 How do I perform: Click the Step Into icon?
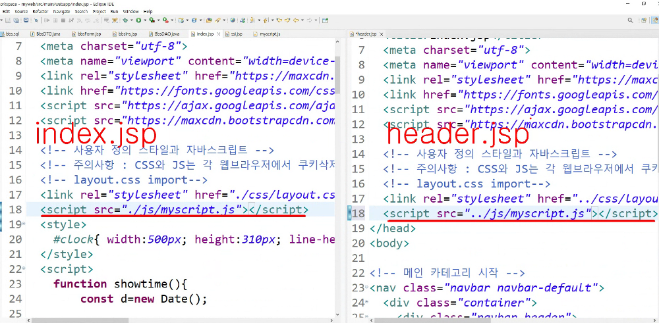coord(80,20)
